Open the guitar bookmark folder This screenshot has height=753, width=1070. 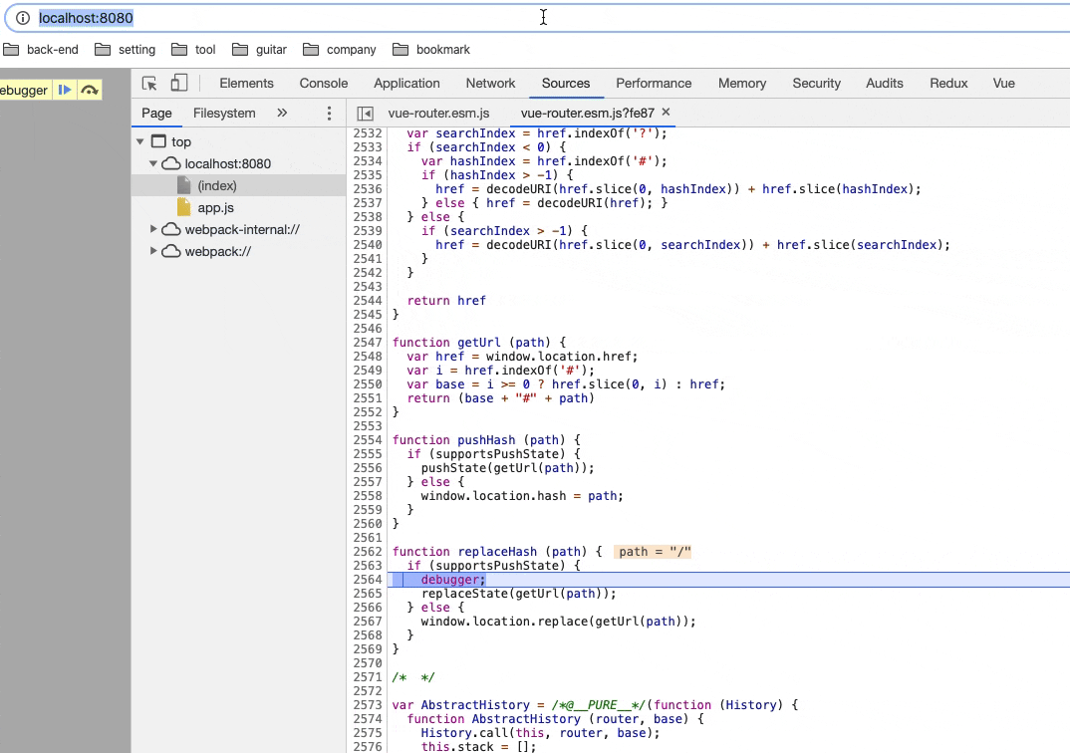click(x=259, y=49)
